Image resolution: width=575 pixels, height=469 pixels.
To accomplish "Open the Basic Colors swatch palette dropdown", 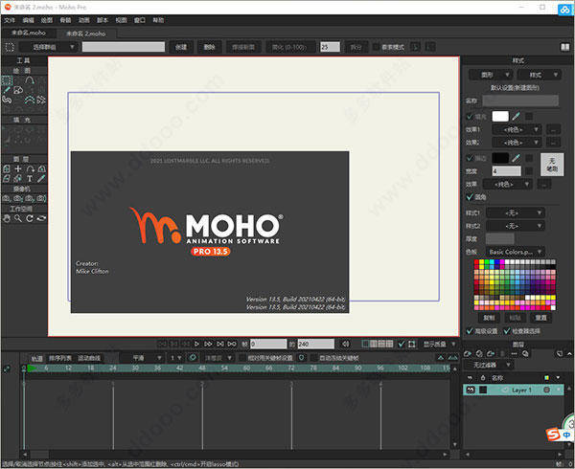I will pos(516,252).
